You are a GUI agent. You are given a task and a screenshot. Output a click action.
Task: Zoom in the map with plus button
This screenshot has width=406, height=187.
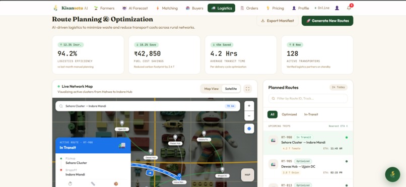(249, 106)
